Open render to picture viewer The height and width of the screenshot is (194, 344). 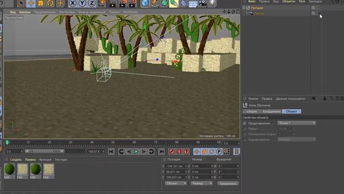coord(123,3)
